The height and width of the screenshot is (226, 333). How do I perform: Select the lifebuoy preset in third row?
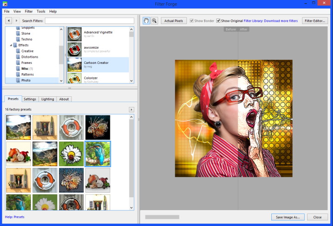pos(45,180)
